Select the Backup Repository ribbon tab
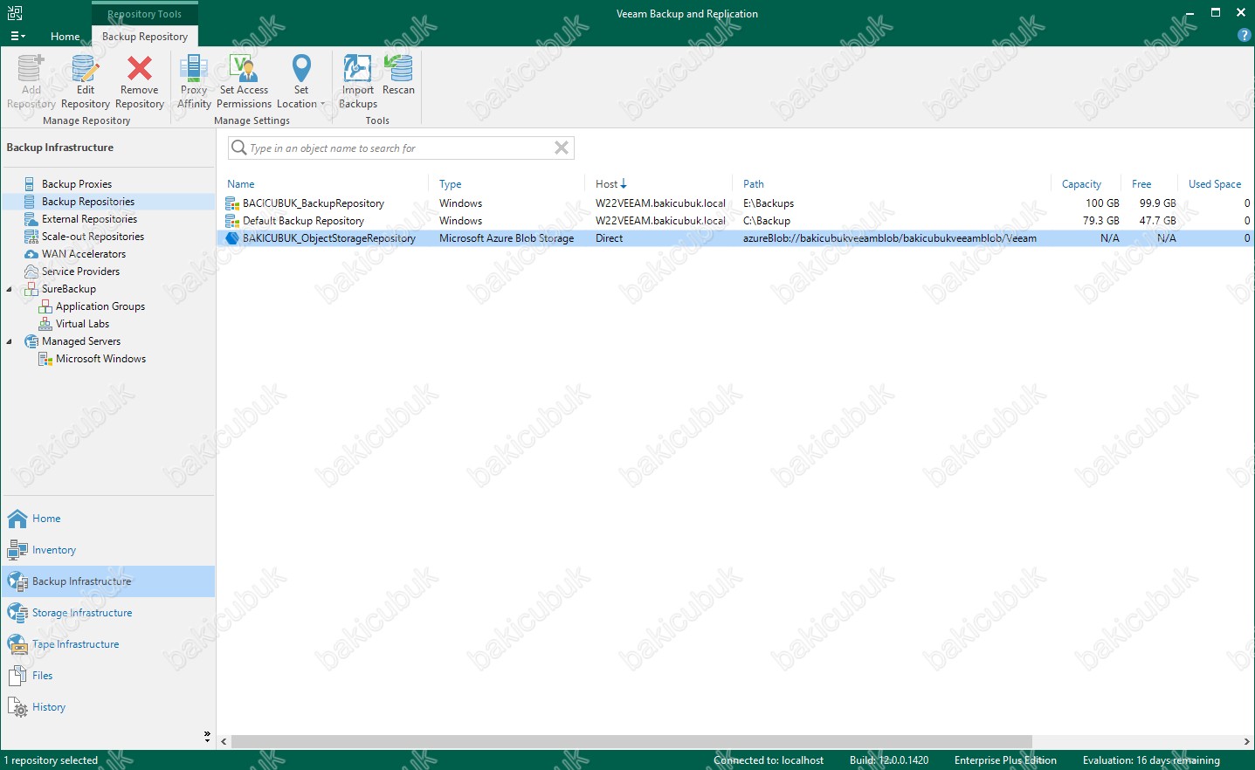Viewport: 1255px width, 770px height. click(x=145, y=37)
